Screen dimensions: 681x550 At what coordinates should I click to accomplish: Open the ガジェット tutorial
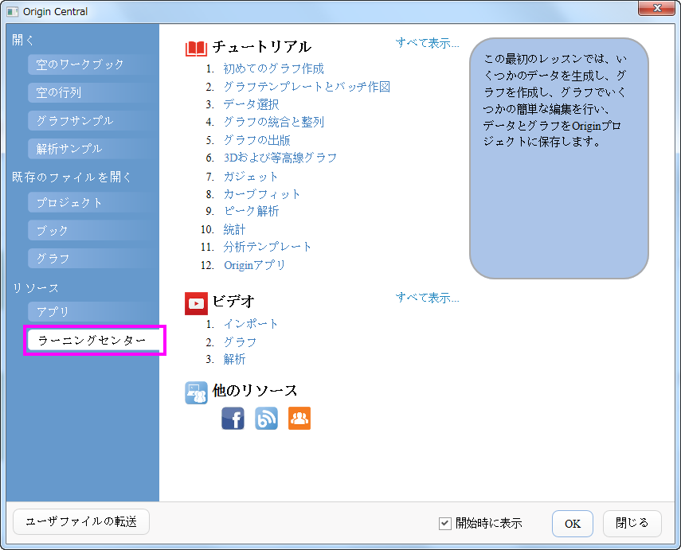pos(251,177)
